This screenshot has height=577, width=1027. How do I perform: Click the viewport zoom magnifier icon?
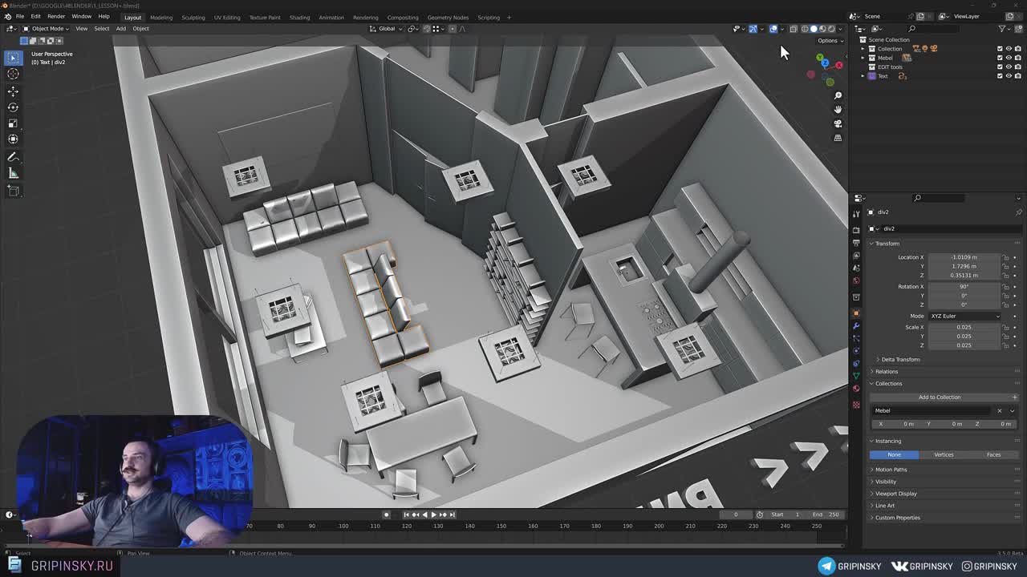(x=838, y=95)
